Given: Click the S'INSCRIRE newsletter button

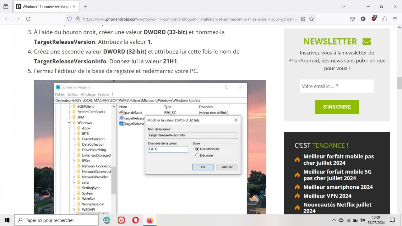Looking at the screenshot, I should [x=337, y=107].
